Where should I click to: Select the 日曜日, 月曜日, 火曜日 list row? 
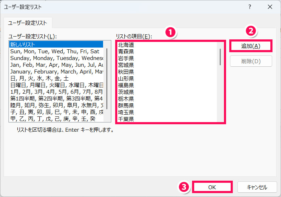(x=56, y=85)
